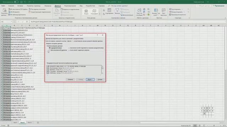The height and width of the screenshot is (127, 227).
Task: Import from Text/CSV file
Action: [x=18, y=9]
